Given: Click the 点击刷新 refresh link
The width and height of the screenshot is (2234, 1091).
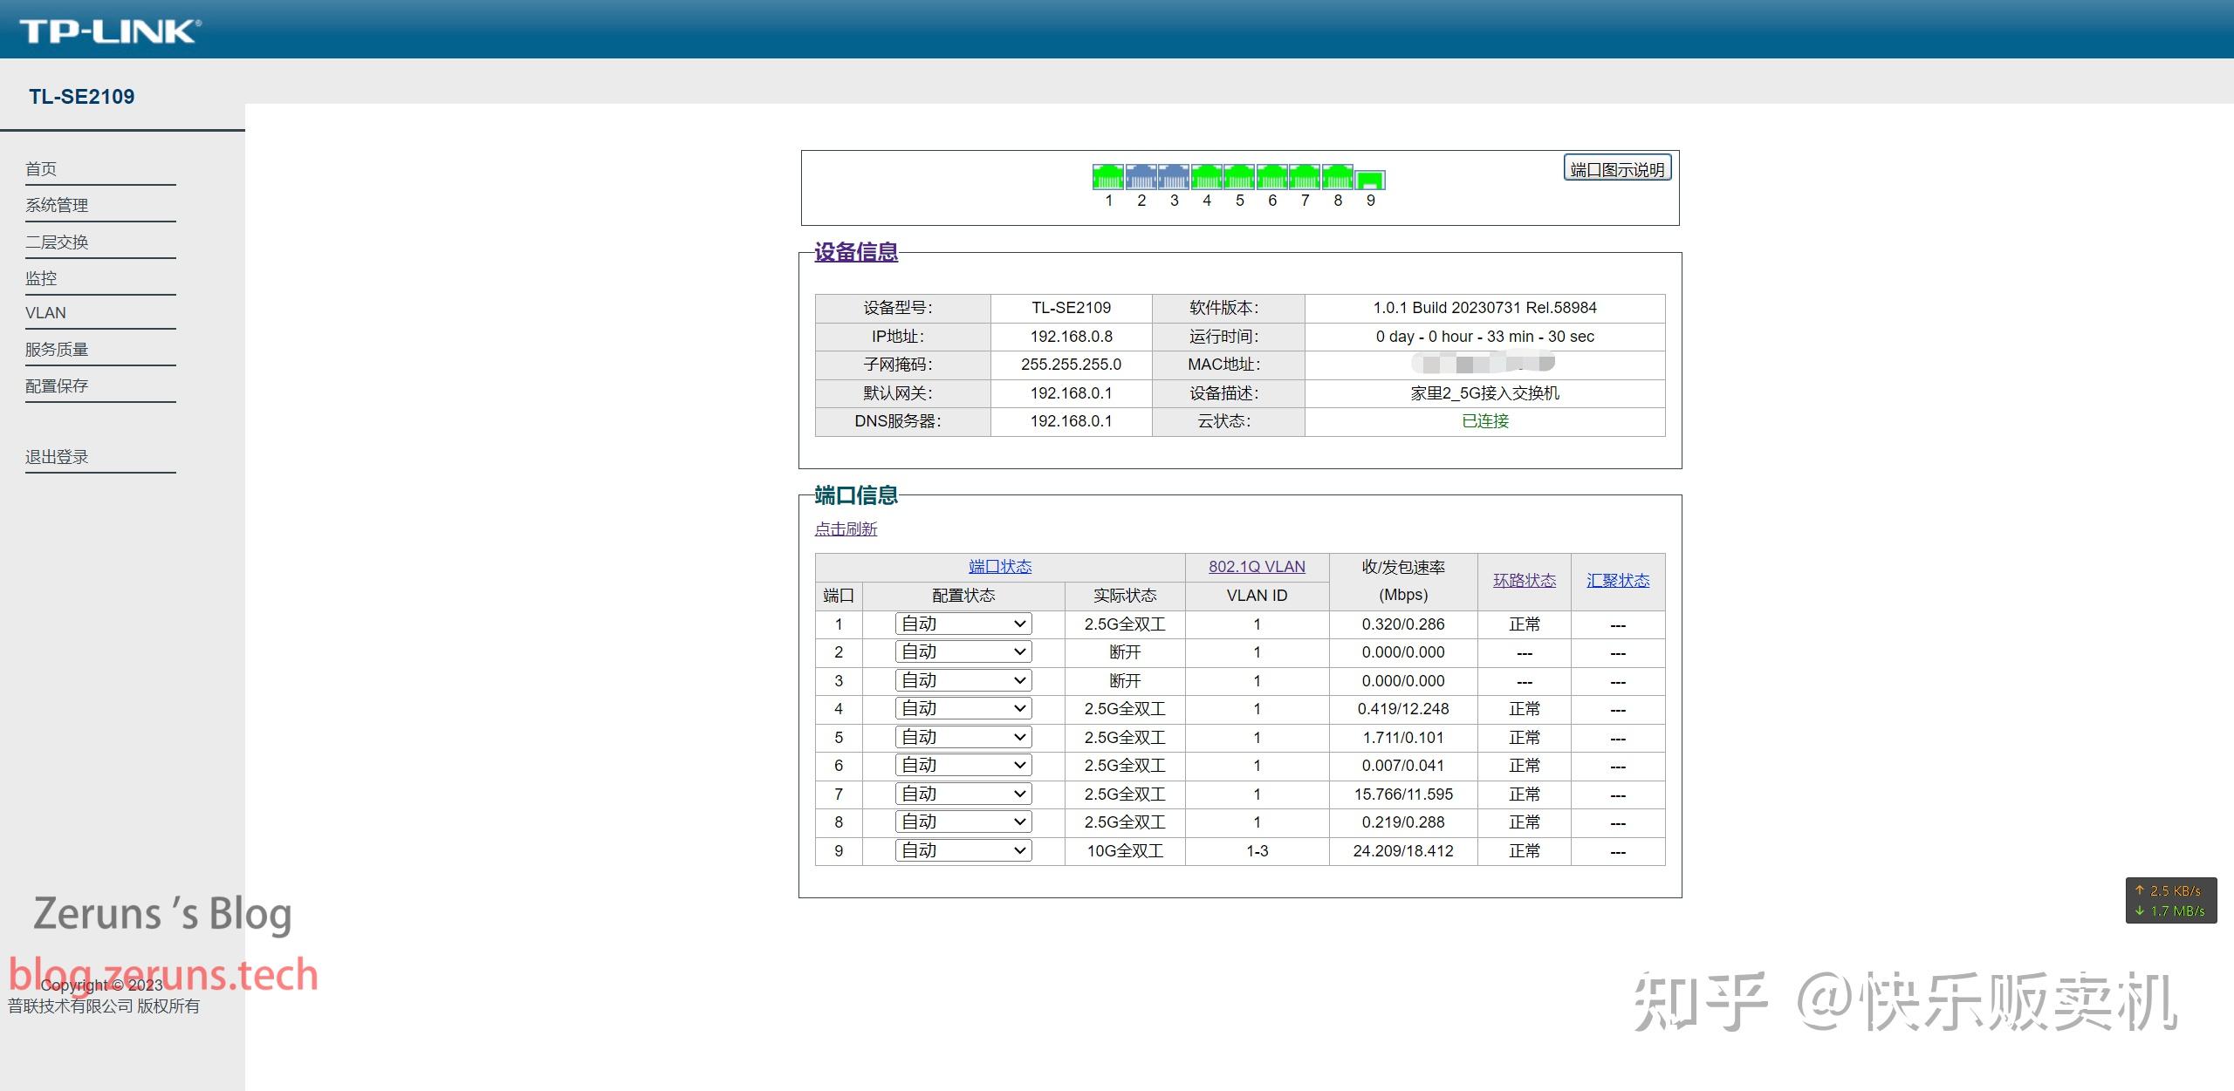Looking at the screenshot, I should tap(846, 529).
